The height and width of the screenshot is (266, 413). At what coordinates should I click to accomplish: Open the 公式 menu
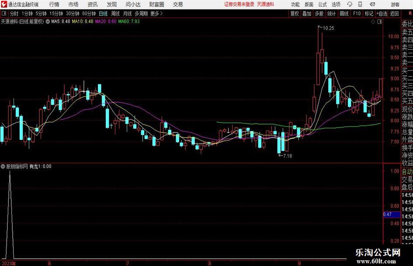(322, 4)
